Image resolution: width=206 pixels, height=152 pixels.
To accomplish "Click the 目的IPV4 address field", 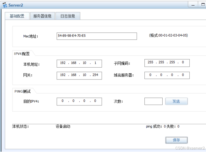I will pyautogui.click(x=79, y=101).
